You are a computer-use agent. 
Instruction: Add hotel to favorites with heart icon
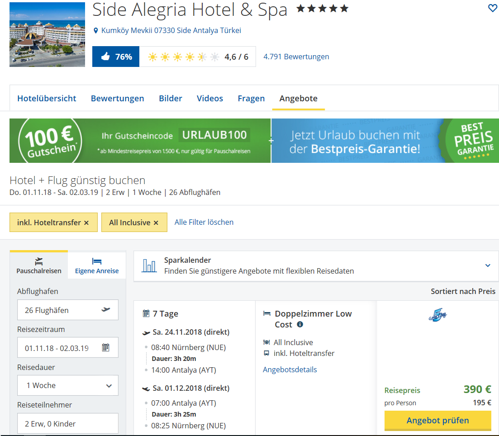(x=492, y=8)
